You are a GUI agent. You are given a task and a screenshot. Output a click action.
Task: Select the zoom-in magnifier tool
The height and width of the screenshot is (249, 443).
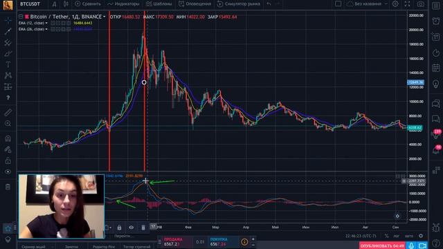[x=8, y=124]
